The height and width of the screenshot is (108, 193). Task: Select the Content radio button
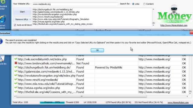tap(144, 4)
